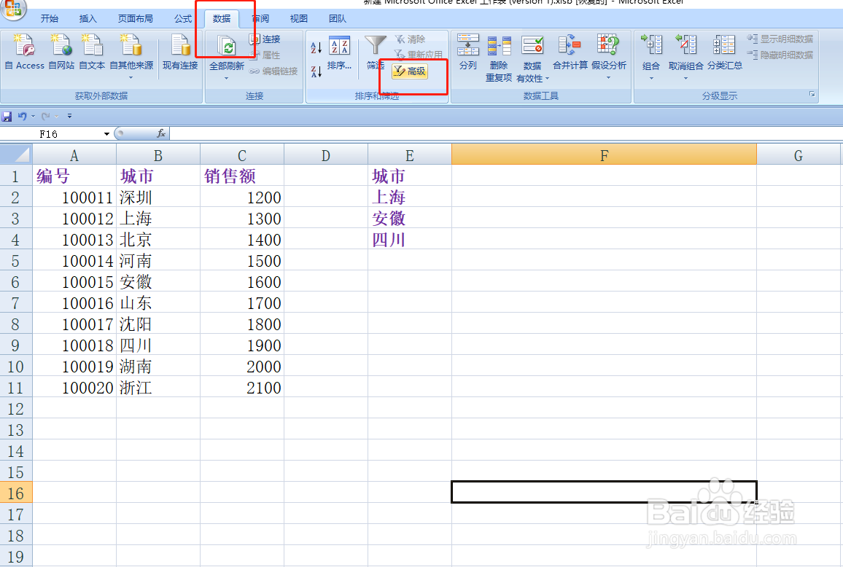The height and width of the screenshot is (567, 843).
Task: Open 分级显示 dialog launcher
Action: point(812,95)
